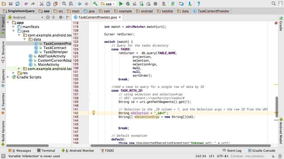Toggle the Captures tool window

(x=3, y=78)
